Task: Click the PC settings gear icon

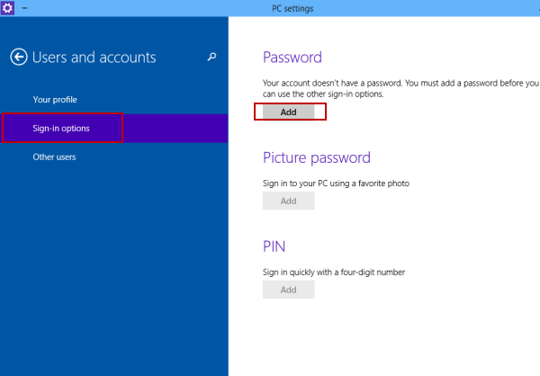Action: pyautogui.click(x=7, y=7)
